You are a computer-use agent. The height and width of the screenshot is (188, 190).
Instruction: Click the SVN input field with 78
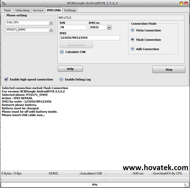(73, 27)
